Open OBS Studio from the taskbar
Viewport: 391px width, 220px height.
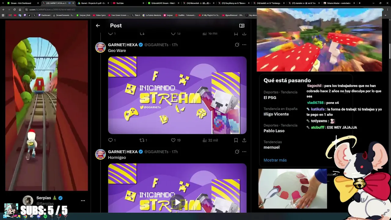point(59,216)
